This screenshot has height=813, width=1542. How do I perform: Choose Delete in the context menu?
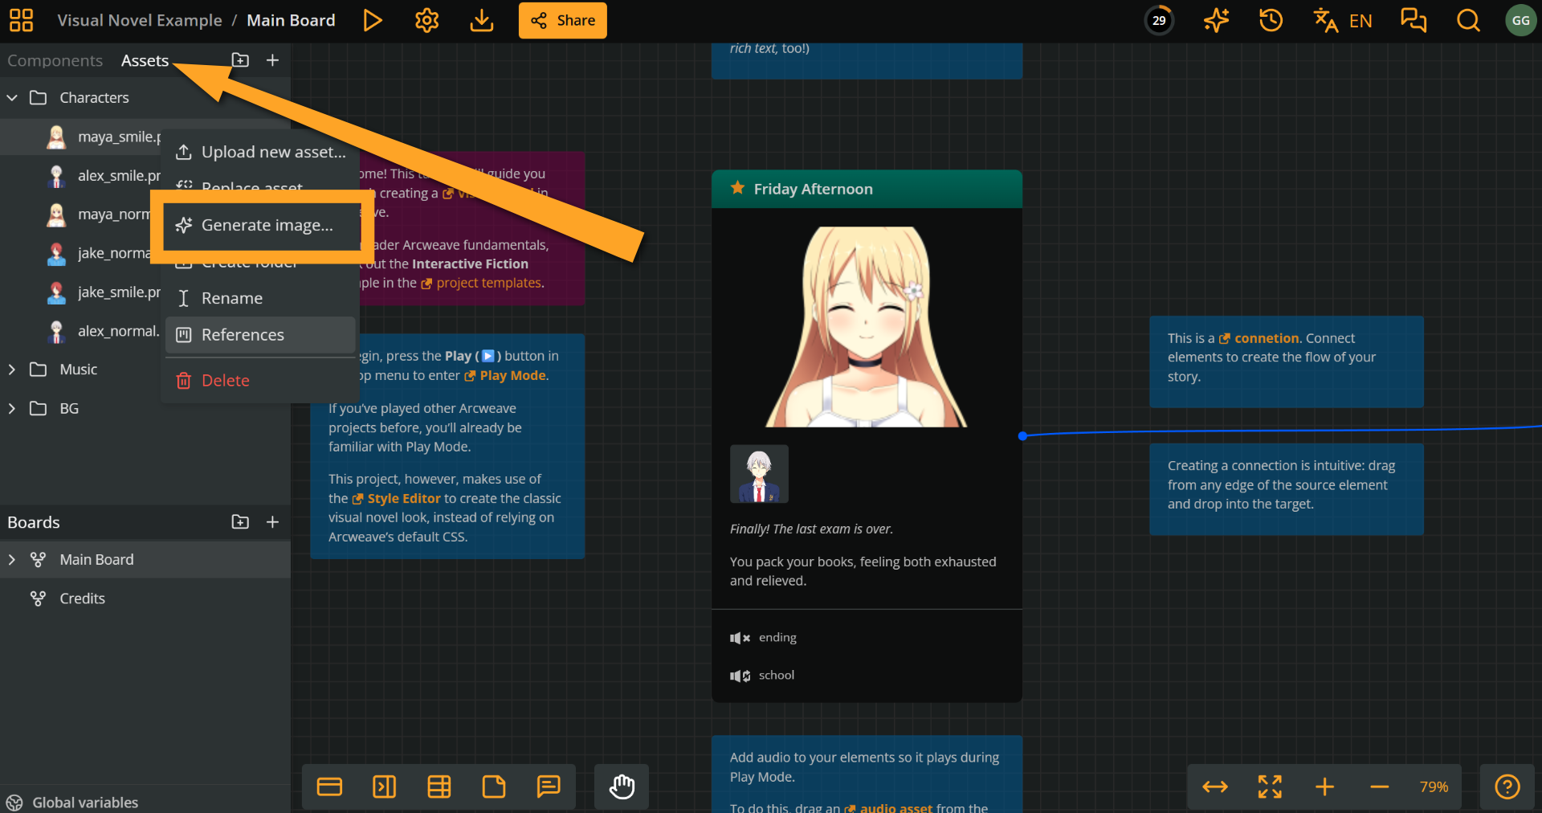tap(260, 381)
